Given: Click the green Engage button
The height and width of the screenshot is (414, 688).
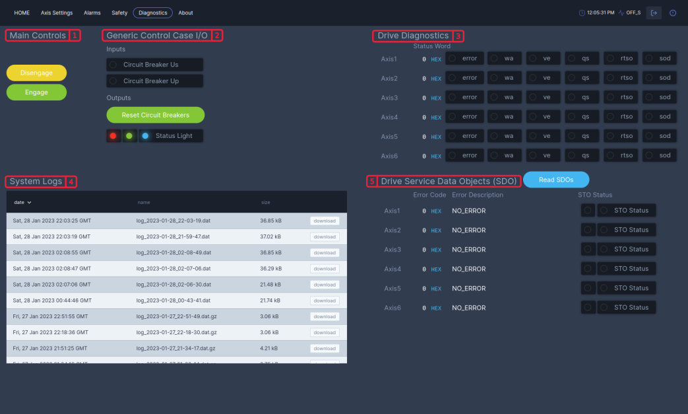Looking at the screenshot, I should (36, 92).
